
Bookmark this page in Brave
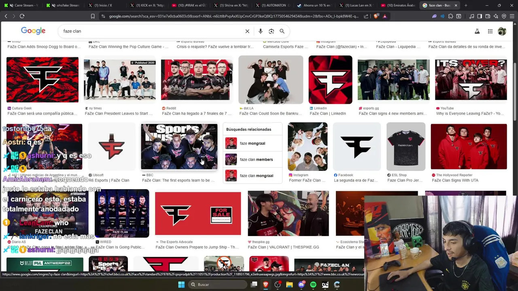point(93,16)
